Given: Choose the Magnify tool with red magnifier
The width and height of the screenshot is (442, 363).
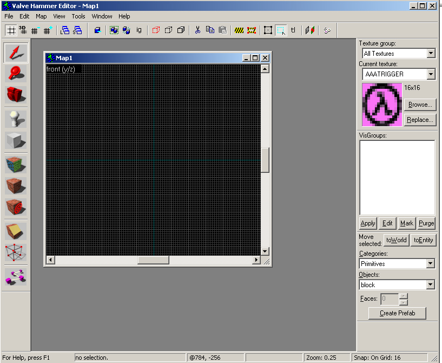Looking at the screenshot, I should coord(16,74).
